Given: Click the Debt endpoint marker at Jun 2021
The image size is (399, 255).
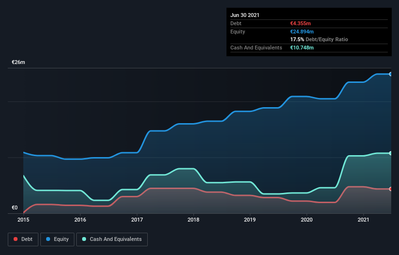Looking at the screenshot, I should [391, 189].
